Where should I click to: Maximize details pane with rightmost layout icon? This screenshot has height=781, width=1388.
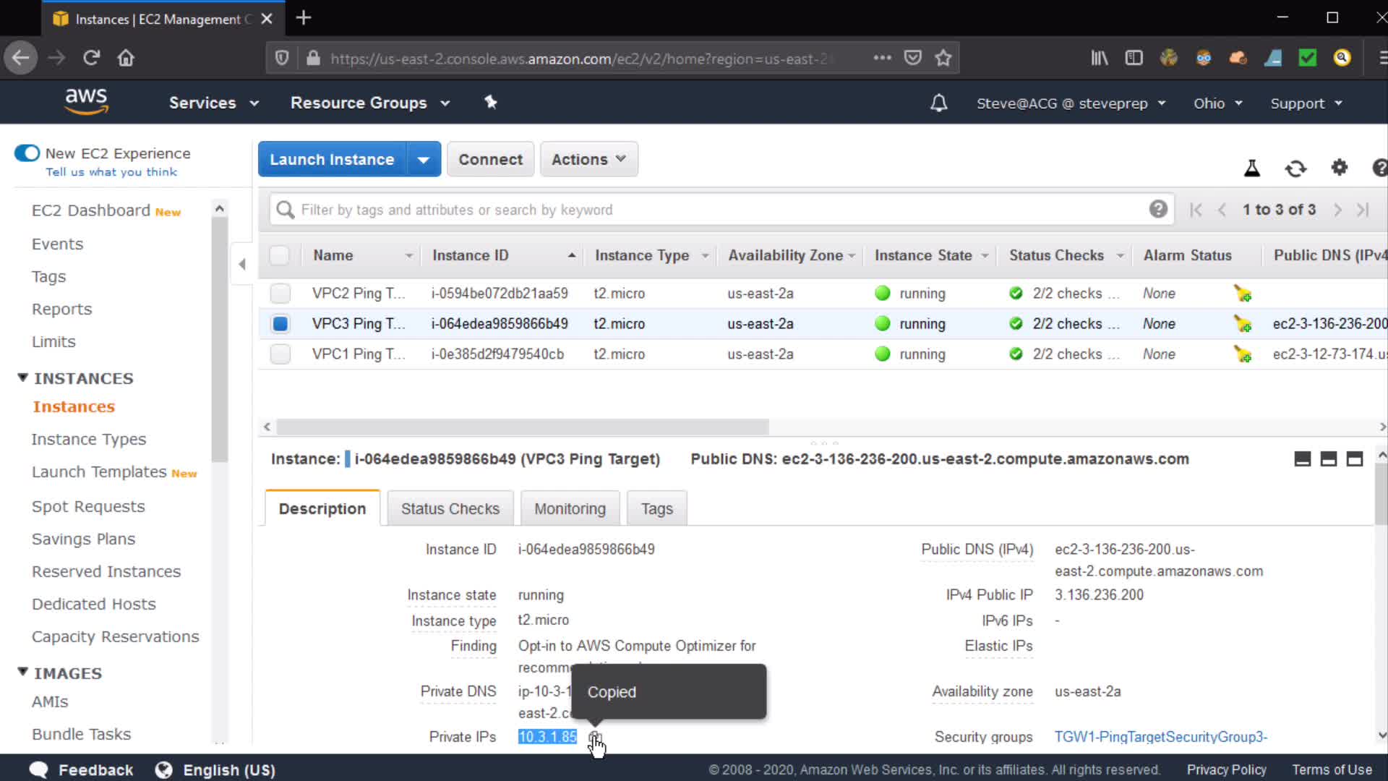pos(1355,459)
